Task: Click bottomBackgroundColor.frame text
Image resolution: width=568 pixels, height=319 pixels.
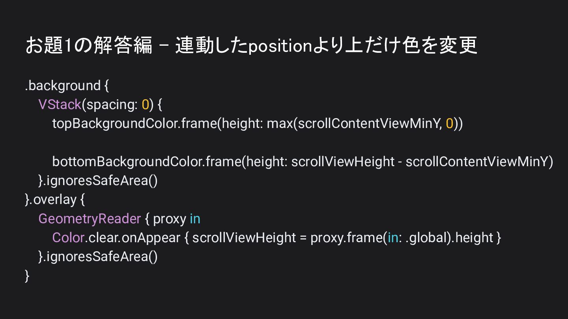Action: pos(147,161)
